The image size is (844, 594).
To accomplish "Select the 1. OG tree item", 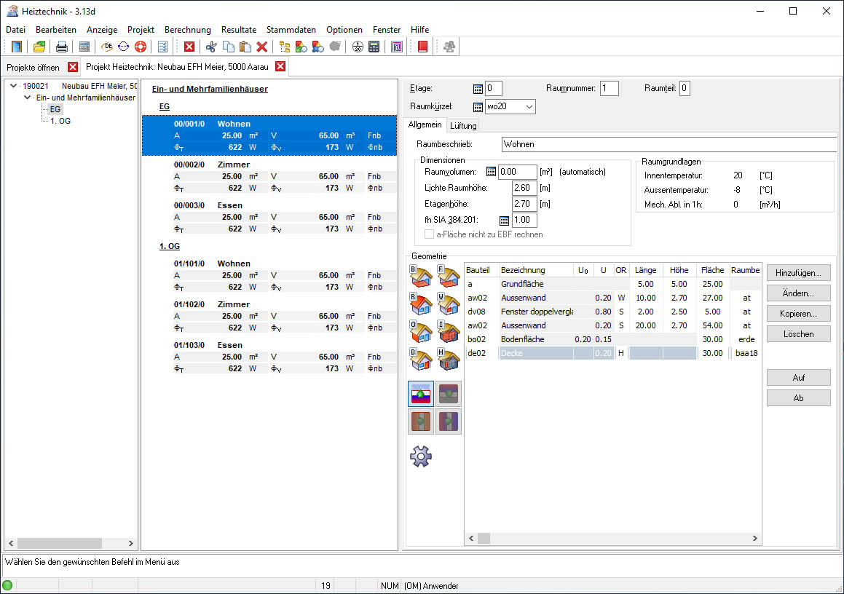I will [x=60, y=121].
